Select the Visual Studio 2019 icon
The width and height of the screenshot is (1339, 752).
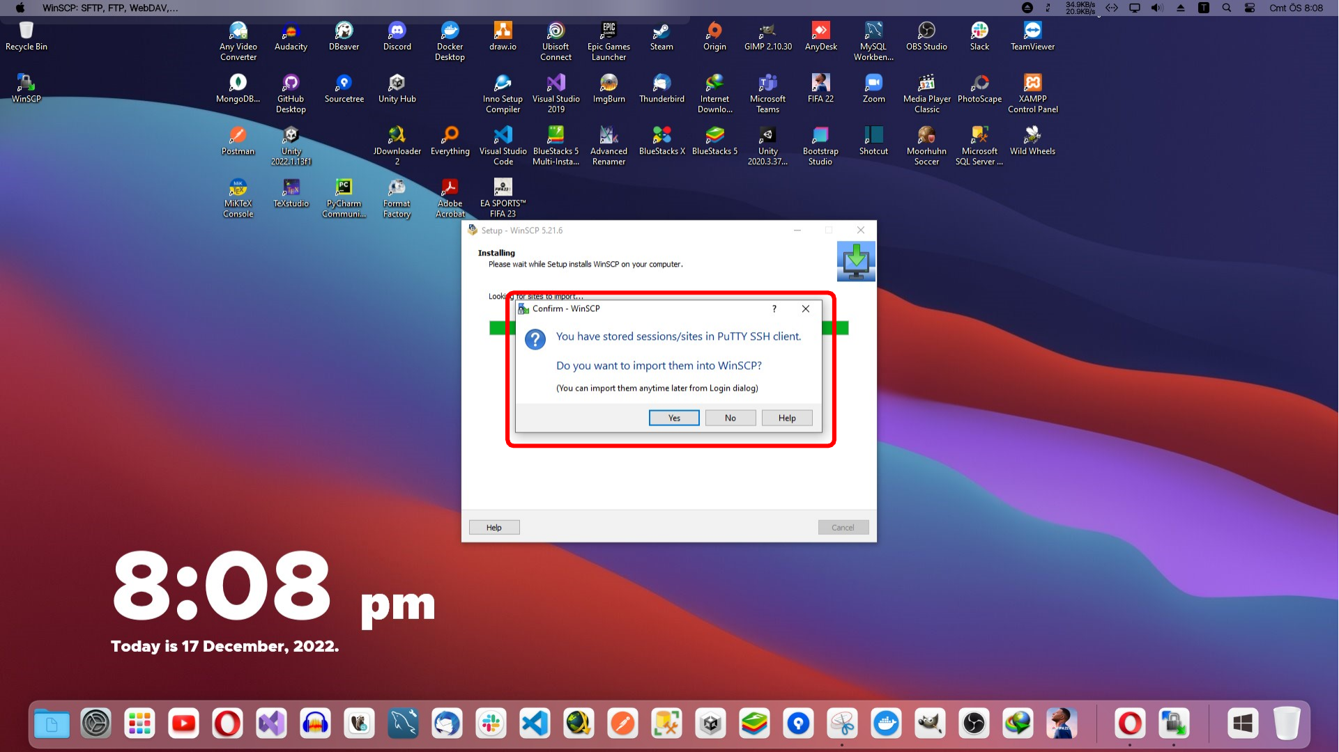point(556,93)
